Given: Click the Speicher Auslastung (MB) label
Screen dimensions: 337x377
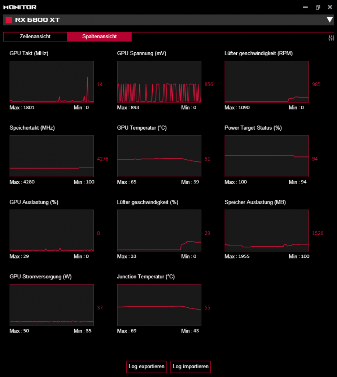Looking at the screenshot, I should 255,202.
